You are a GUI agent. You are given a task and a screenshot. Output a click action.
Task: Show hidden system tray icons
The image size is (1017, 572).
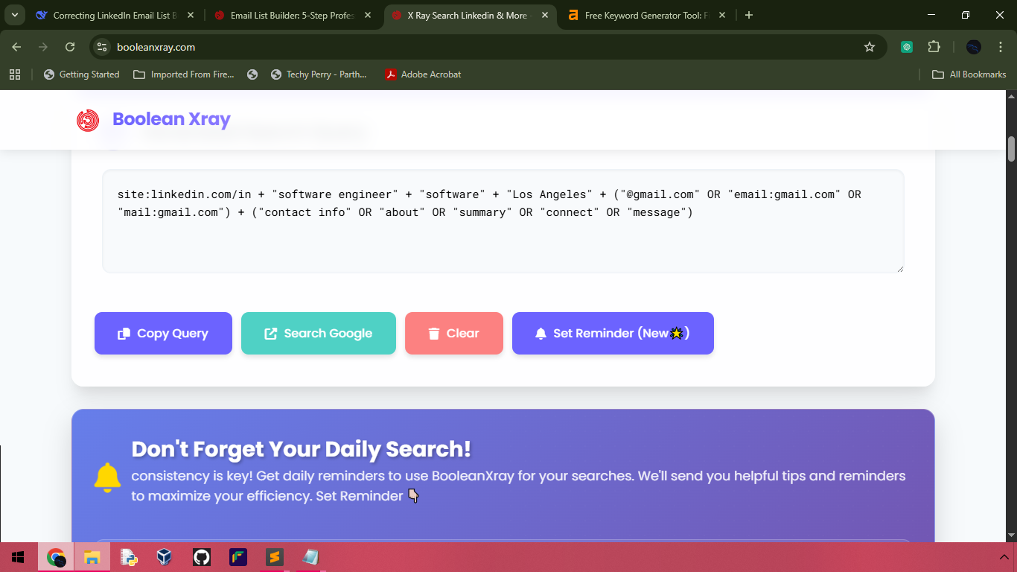(x=1003, y=557)
